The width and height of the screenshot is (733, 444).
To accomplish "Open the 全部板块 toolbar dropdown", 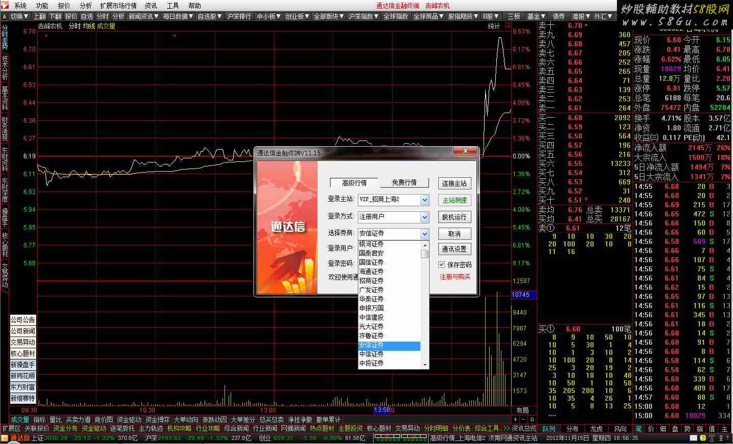I will click(x=329, y=16).
